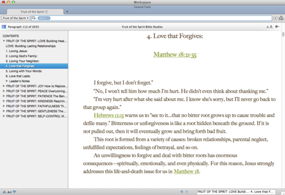Viewport: 285px width, 195px height.
Task: Go back with left history arrow
Action: pos(181,192)
